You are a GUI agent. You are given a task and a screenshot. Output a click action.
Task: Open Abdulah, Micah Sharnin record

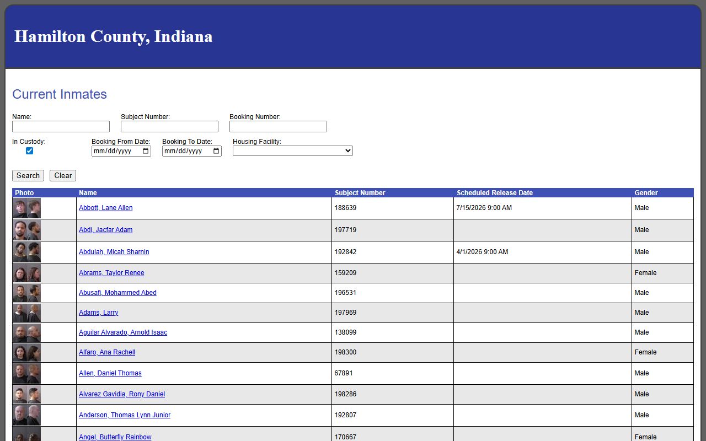pyautogui.click(x=114, y=252)
